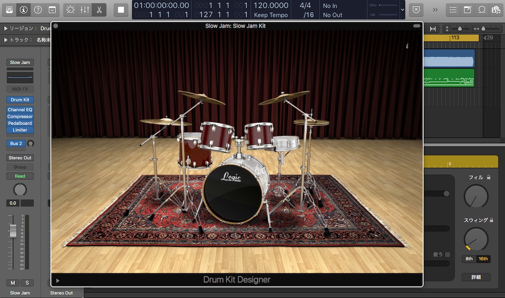Screen dimensions: 505x298
Task: Open the Toolbar drawer icon
Action: click(x=52, y=10)
